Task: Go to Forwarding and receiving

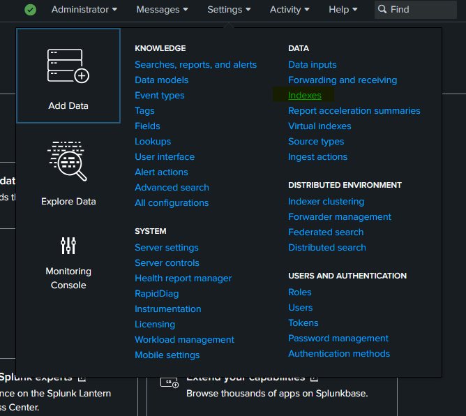Action: [x=343, y=80]
